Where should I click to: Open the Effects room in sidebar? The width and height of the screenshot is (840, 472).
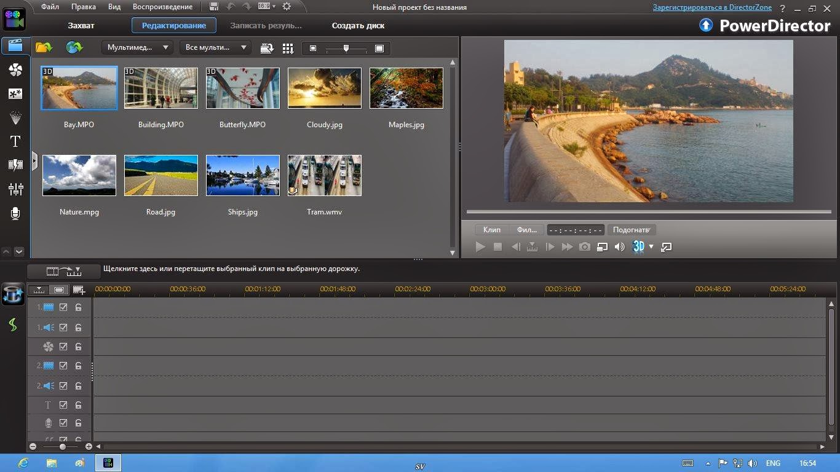tap(15, 70)
